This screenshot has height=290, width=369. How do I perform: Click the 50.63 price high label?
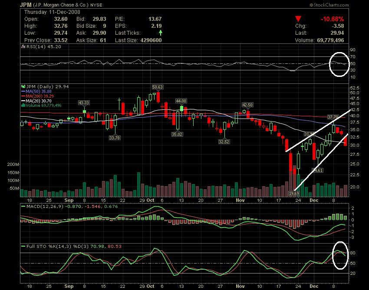pos(158,87)
